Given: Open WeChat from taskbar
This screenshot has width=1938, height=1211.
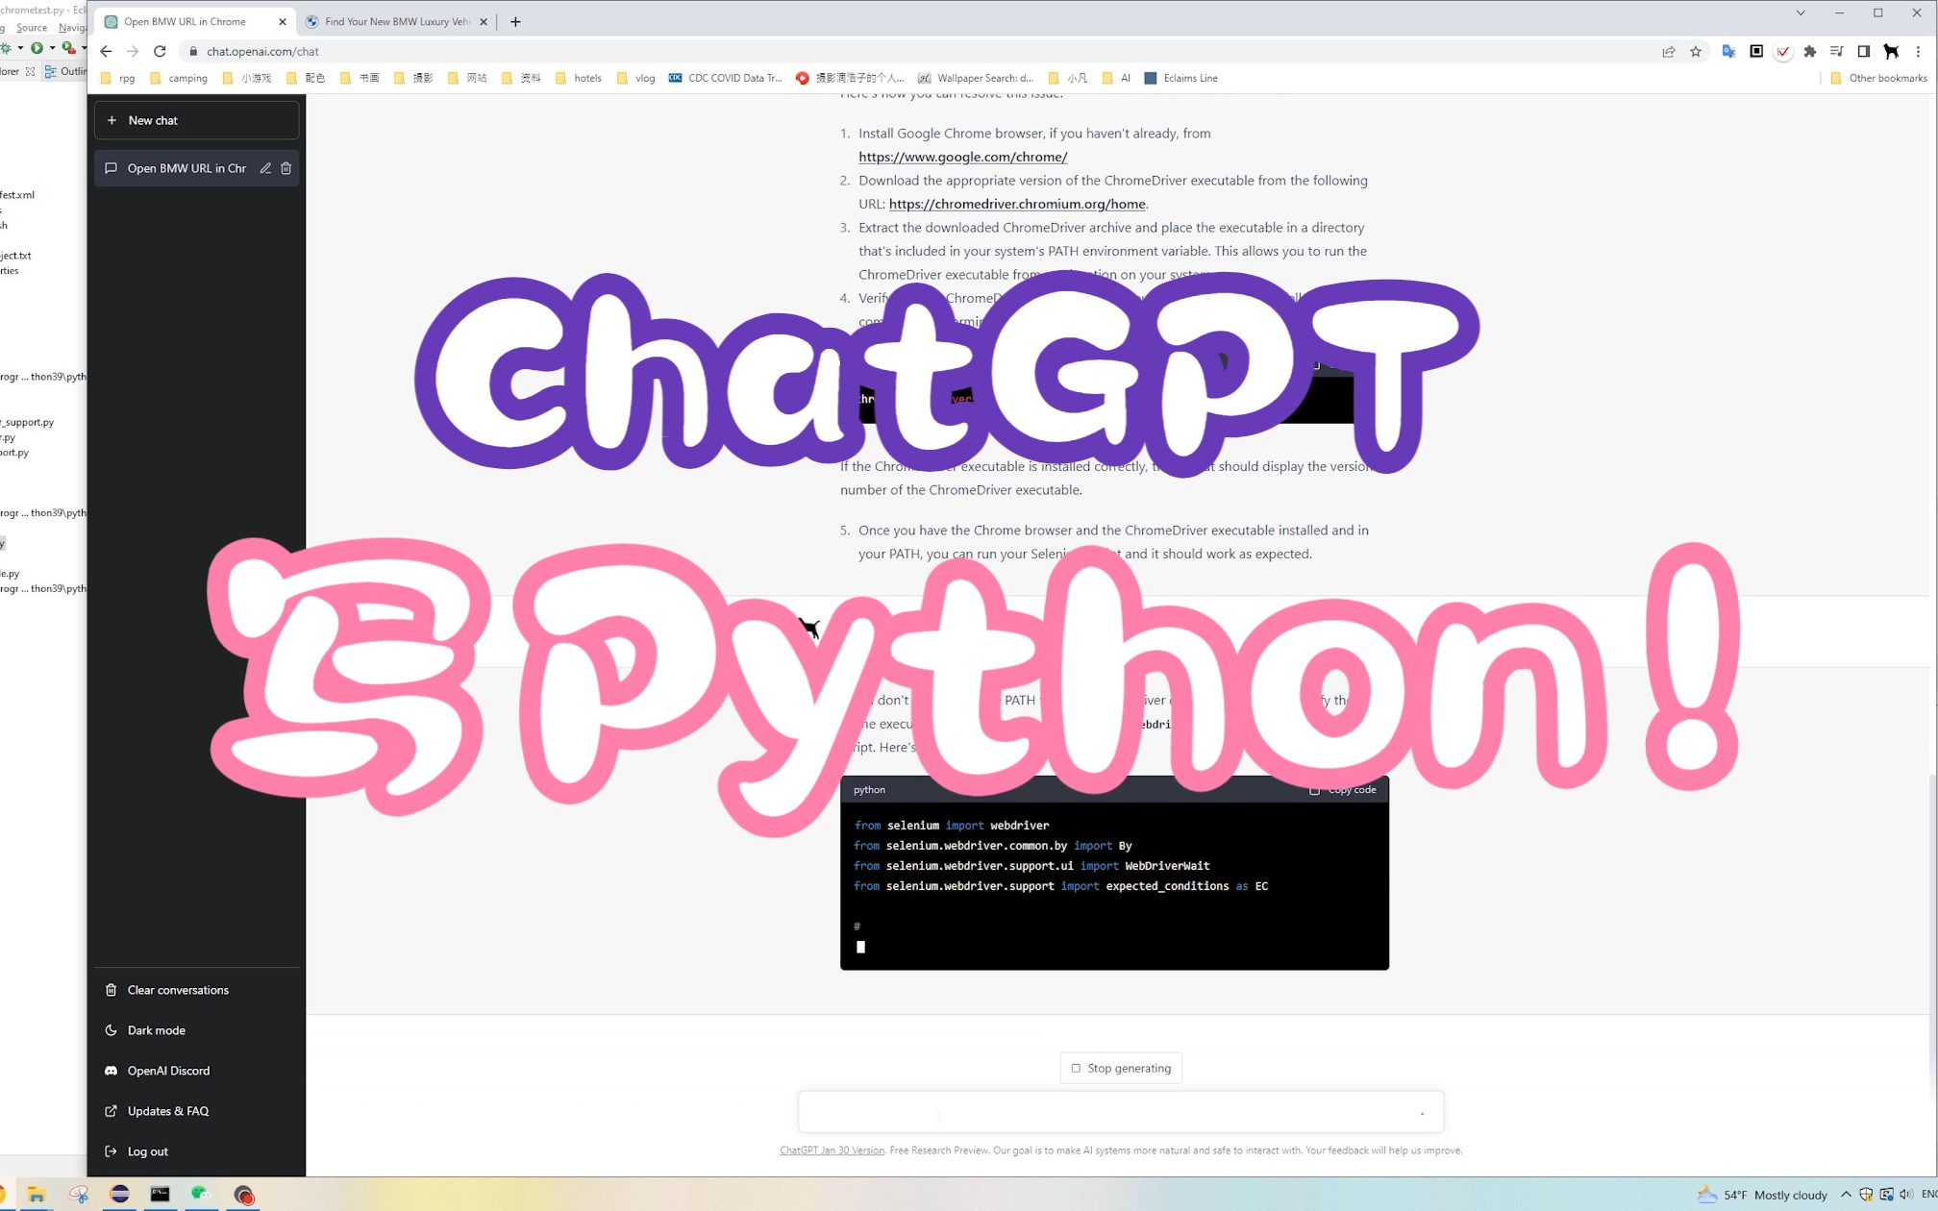Looking at the screenshot, I should point(200,1194).
